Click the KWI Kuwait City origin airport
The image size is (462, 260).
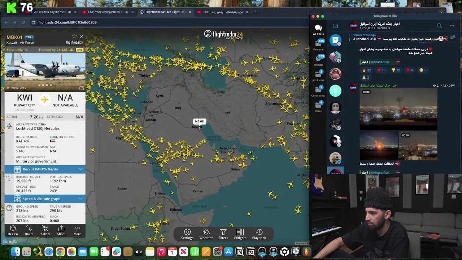click(25, 101)
